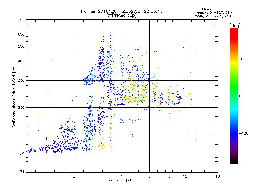256x192 pixels.
Task: Click the 'Frequency [MHz]' axis label
Action: click(121, 180)
